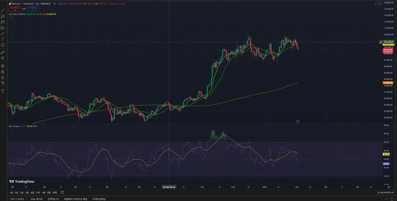The width and height of the screenshot is (397, 201).
Task: Click the Bitcoin / TetherUS symbol title
Action: 23,4
